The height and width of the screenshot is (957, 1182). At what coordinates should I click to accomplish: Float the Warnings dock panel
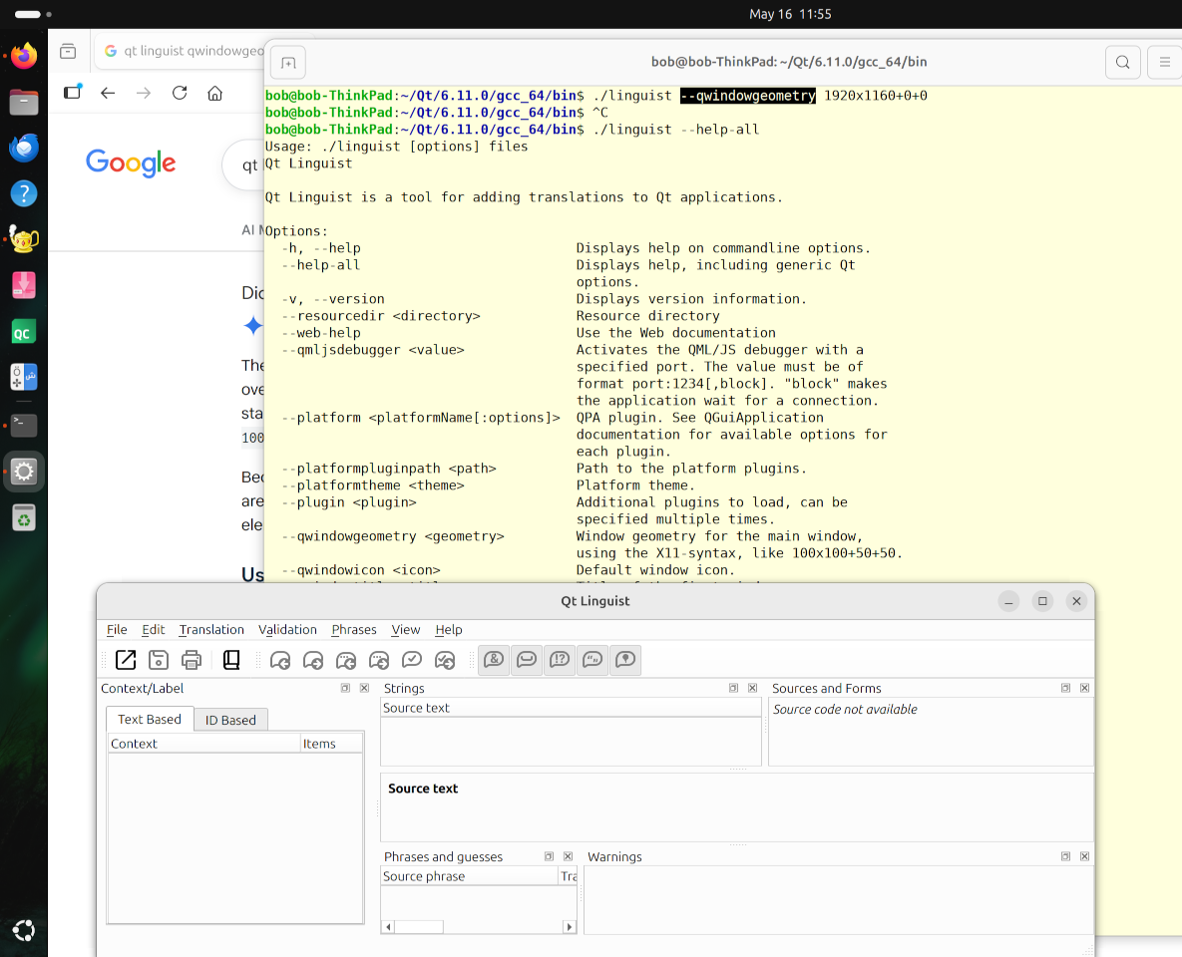click(1065, 856)
